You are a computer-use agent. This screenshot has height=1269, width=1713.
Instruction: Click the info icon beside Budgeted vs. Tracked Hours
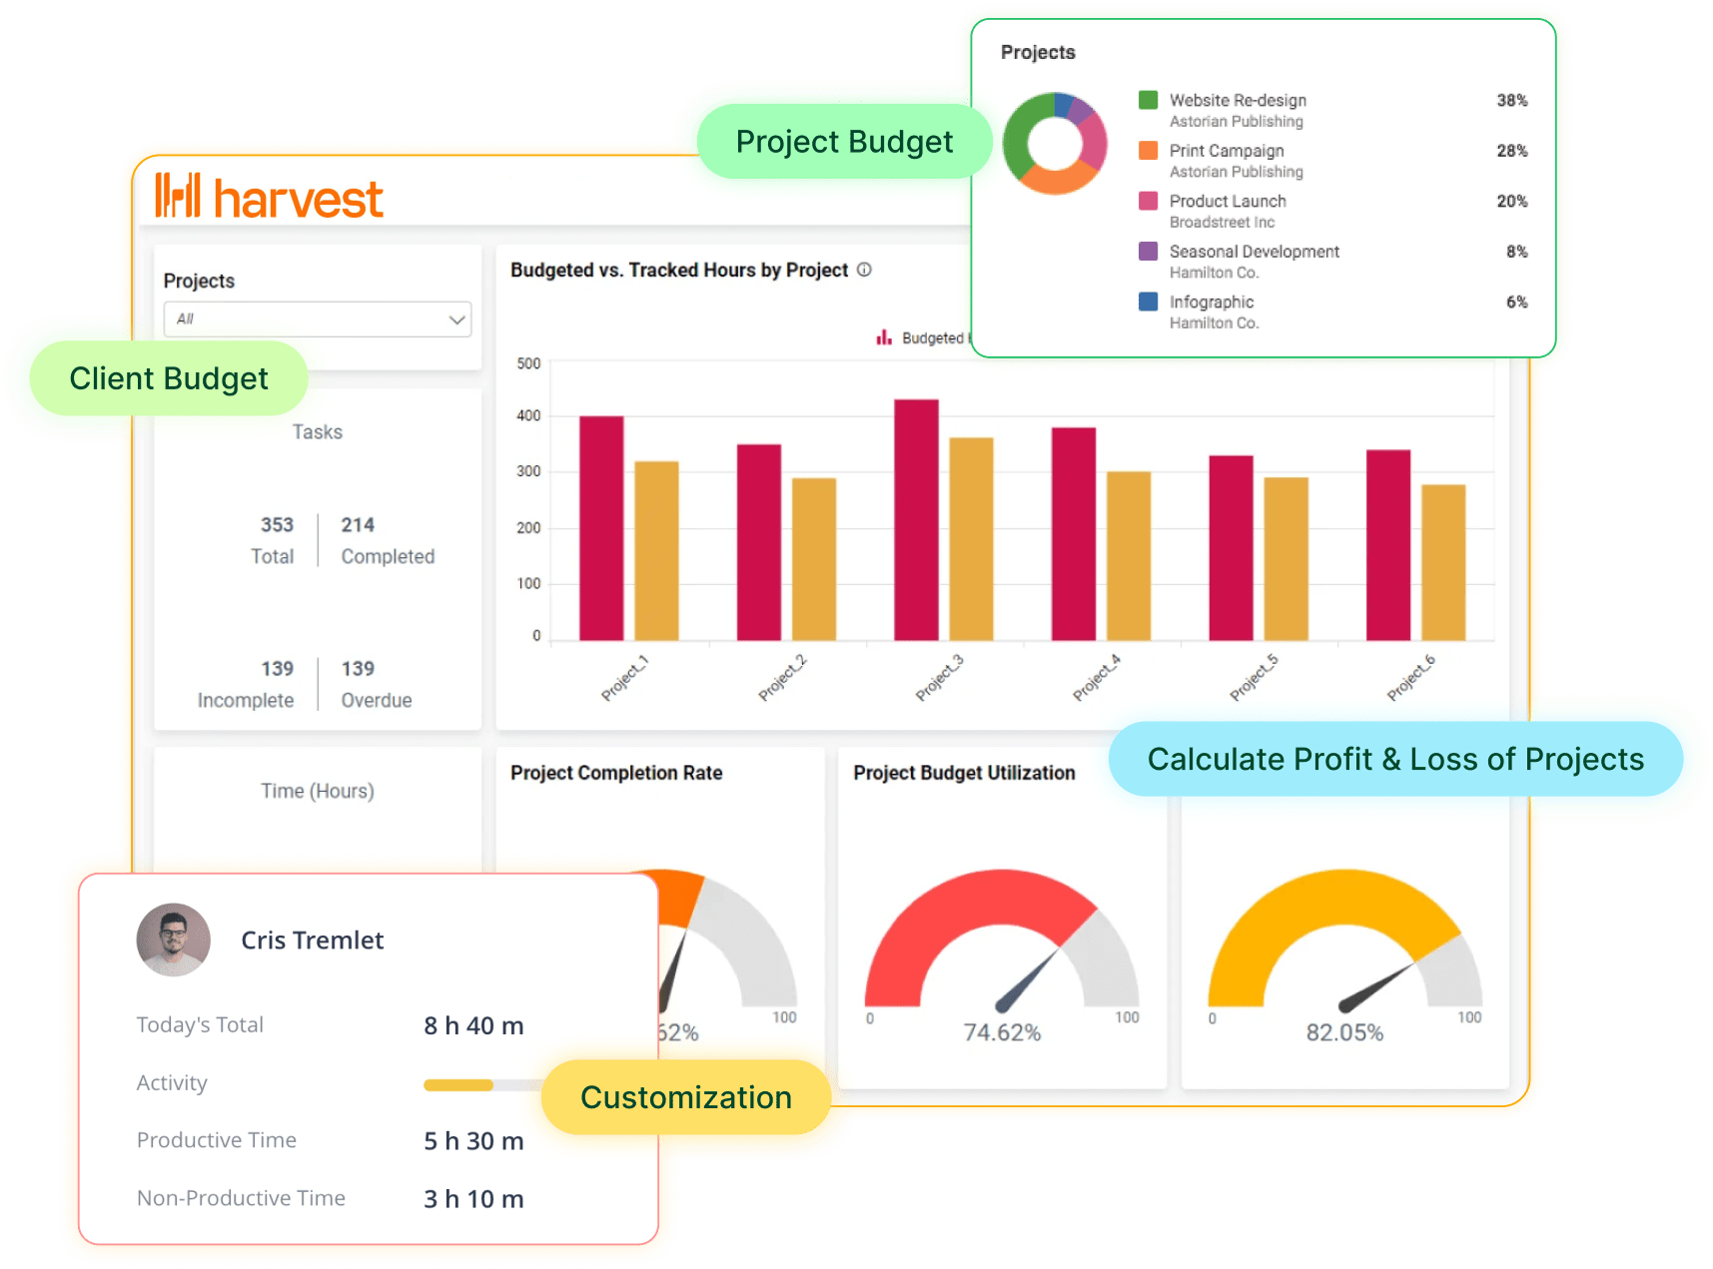pyautogui.click(x=865, y=270)
